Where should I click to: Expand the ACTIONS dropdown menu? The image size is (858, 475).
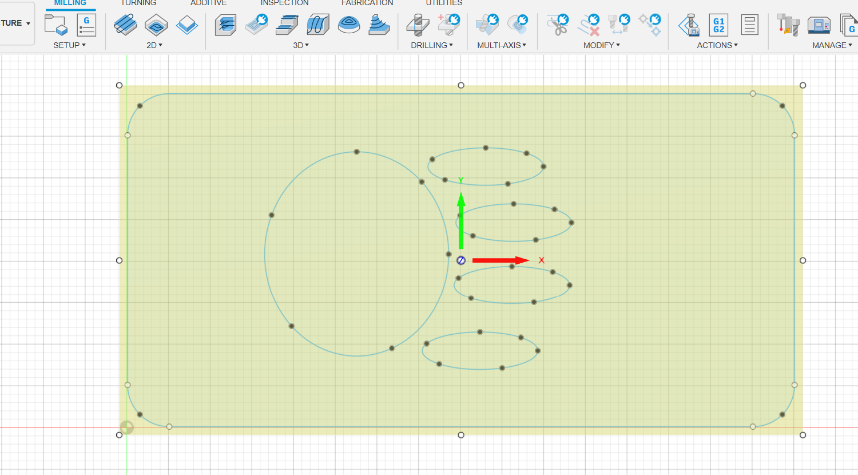pyautogui.click(x=717, y=45)
